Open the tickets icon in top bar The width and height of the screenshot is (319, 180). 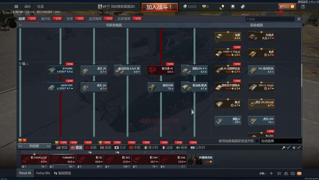click(243, 7)
